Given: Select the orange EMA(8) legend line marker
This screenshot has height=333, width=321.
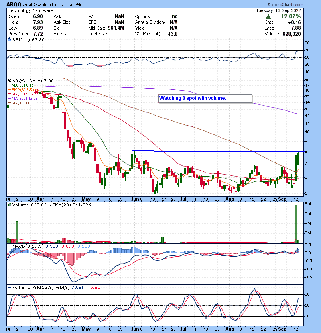Looking at the screenshot, I should (x=10, y=90).
